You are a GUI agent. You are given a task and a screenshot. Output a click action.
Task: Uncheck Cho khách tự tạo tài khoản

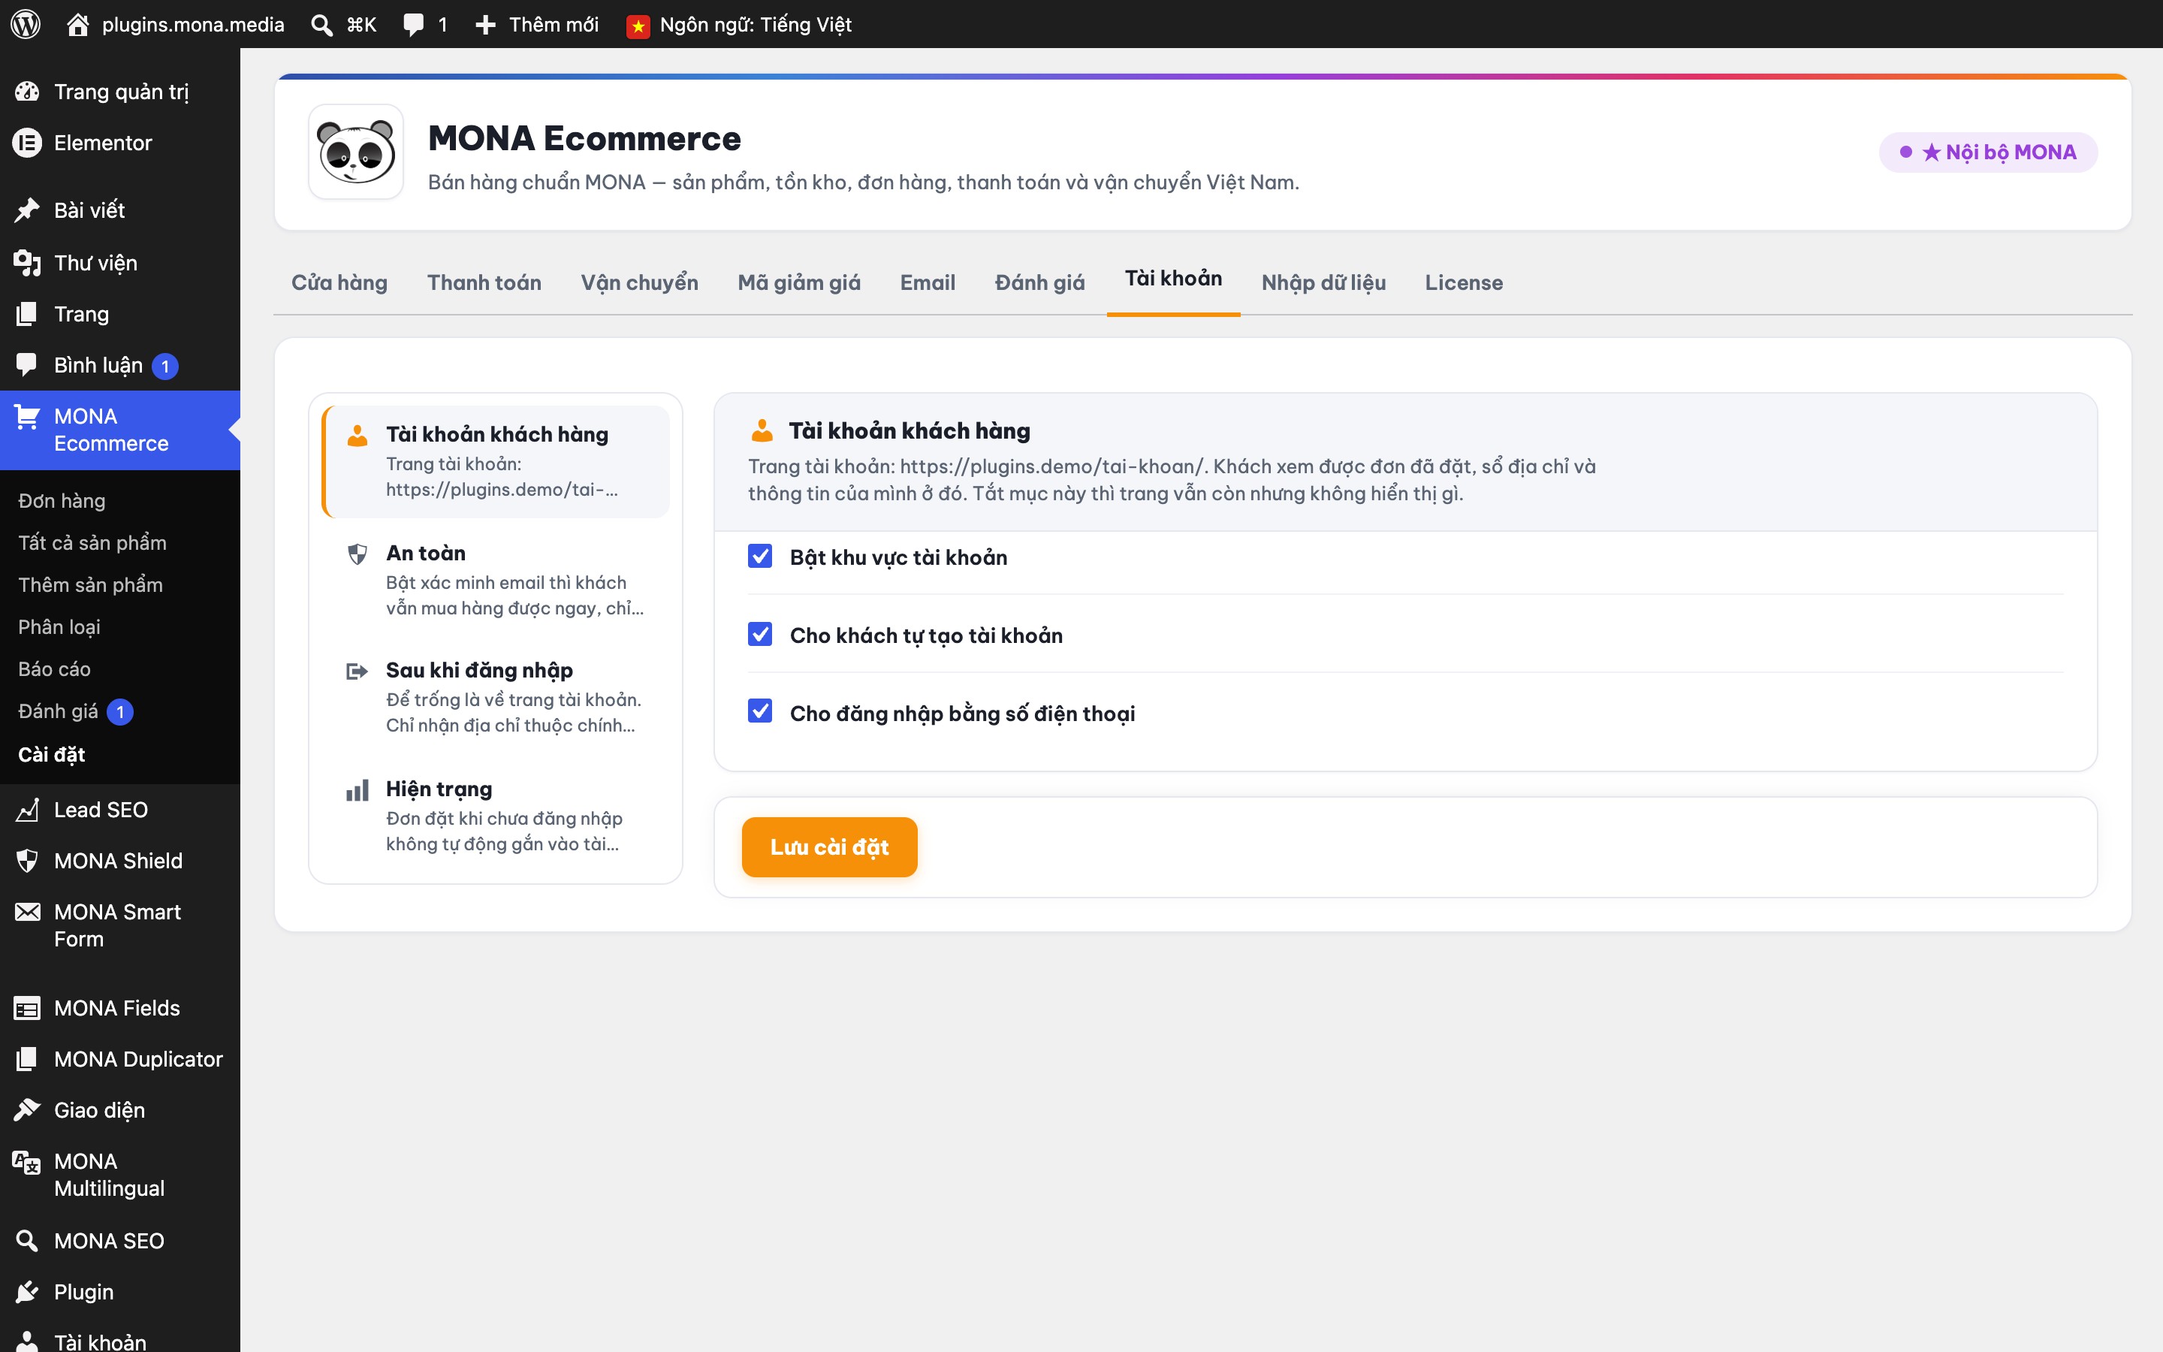coord(760,635)
